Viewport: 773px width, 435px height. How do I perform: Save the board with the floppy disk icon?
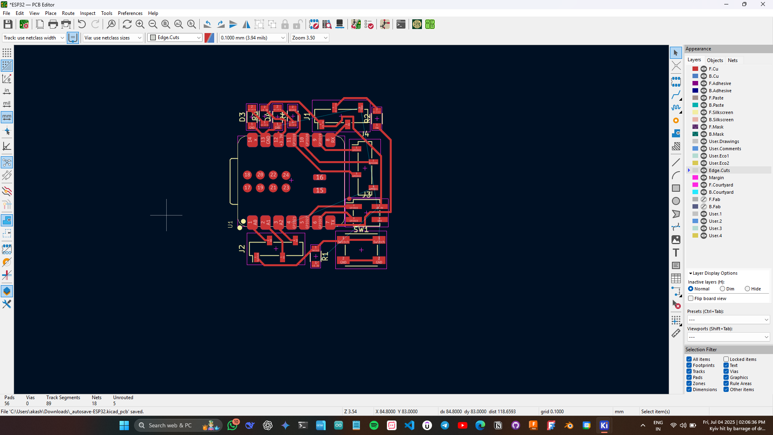point(8,25)
